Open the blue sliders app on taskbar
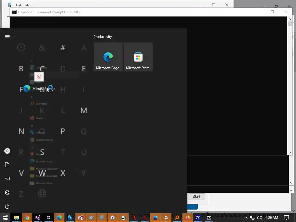 point(198,218)
